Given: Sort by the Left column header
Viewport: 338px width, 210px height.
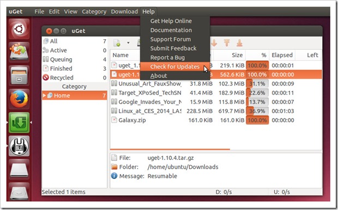Looking at the screenshot, I should point(308,55).
